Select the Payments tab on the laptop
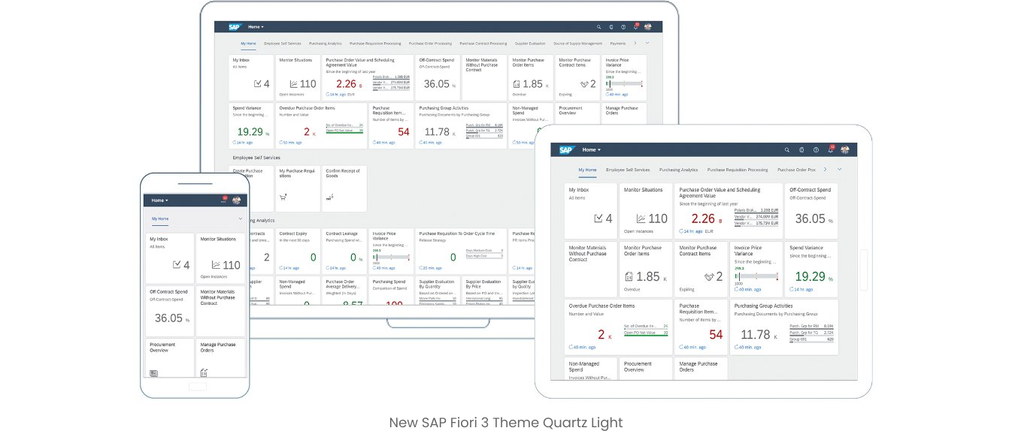The image size is (1015, 440). click(617, 44)
